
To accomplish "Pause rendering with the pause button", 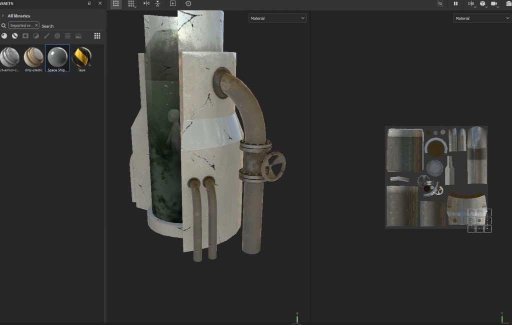I will tap(455, 4).
